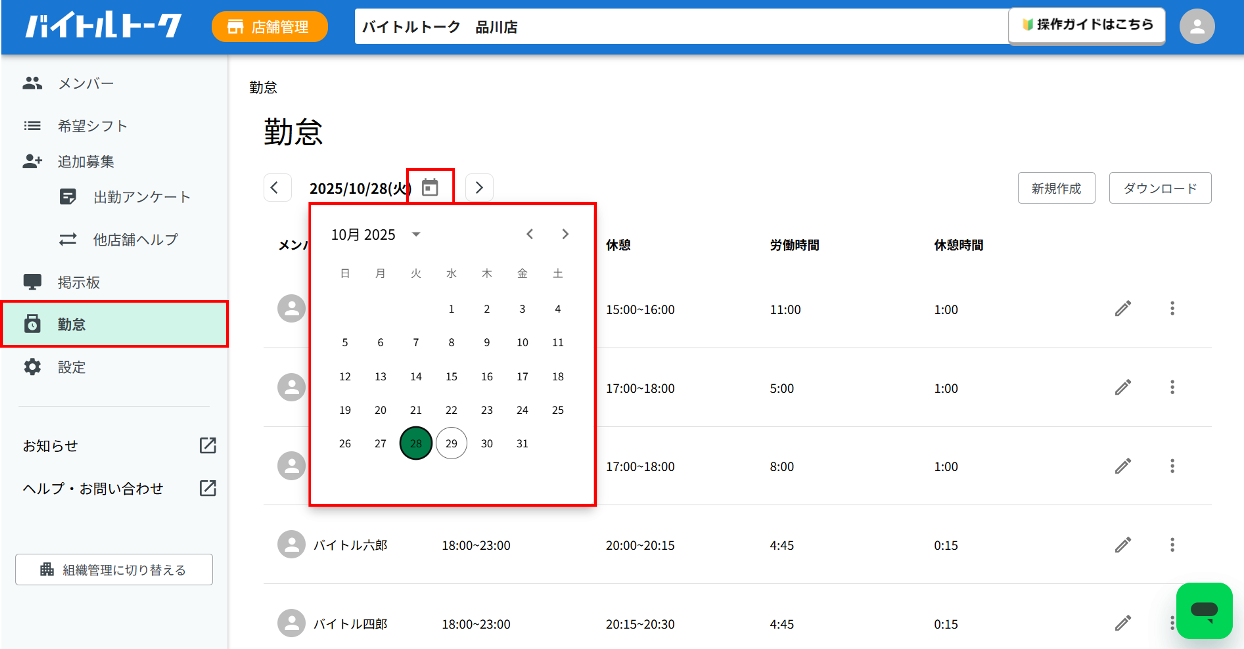Select October 31 in calendar

coord(522,444)
